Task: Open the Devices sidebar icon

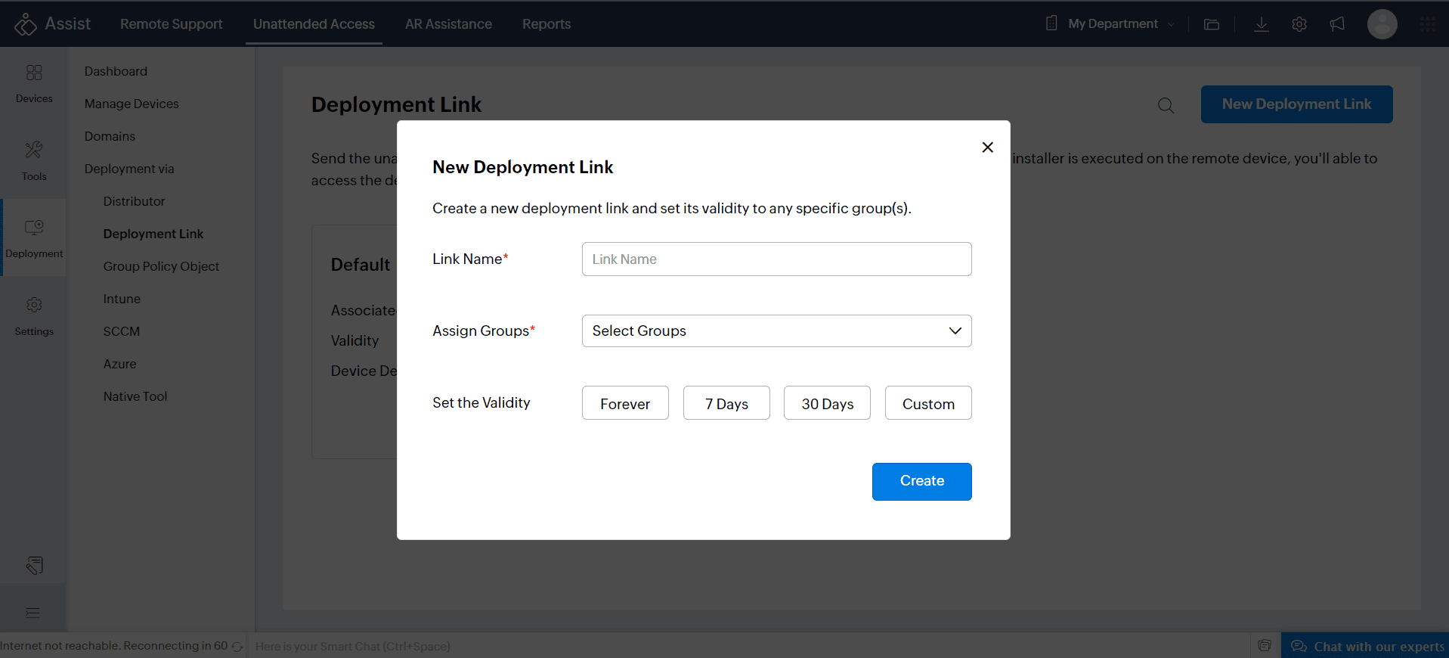Action: pos(34,83)
